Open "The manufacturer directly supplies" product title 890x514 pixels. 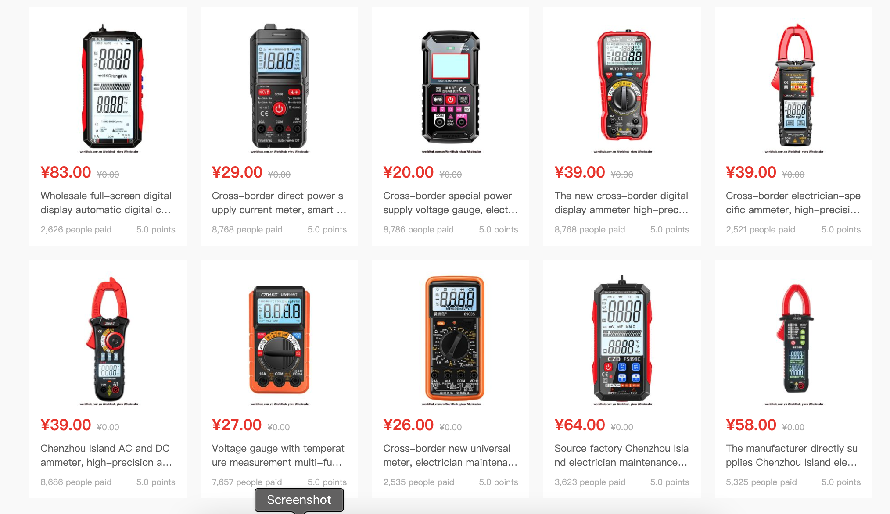pyautogui.click(x=792, y=455)
